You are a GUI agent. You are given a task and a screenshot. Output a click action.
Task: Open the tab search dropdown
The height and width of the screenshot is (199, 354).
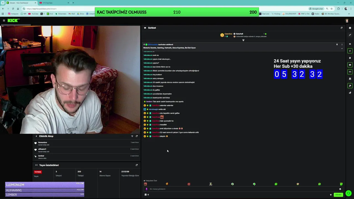coord(2,3)
